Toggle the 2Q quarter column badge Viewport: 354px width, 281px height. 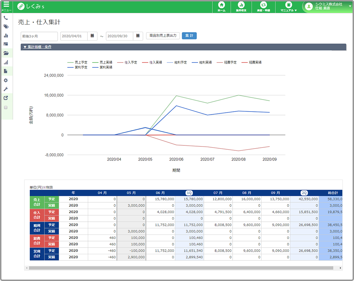click(x=304, y=193)
